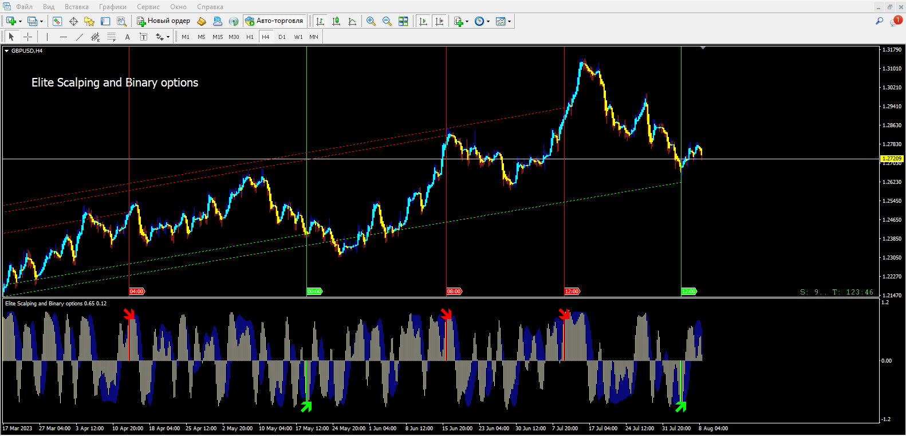Image resolution: width=906 pixels, height=436 pixels.
Task: Select the crosshair cursor tool
Action: point(27,37)
